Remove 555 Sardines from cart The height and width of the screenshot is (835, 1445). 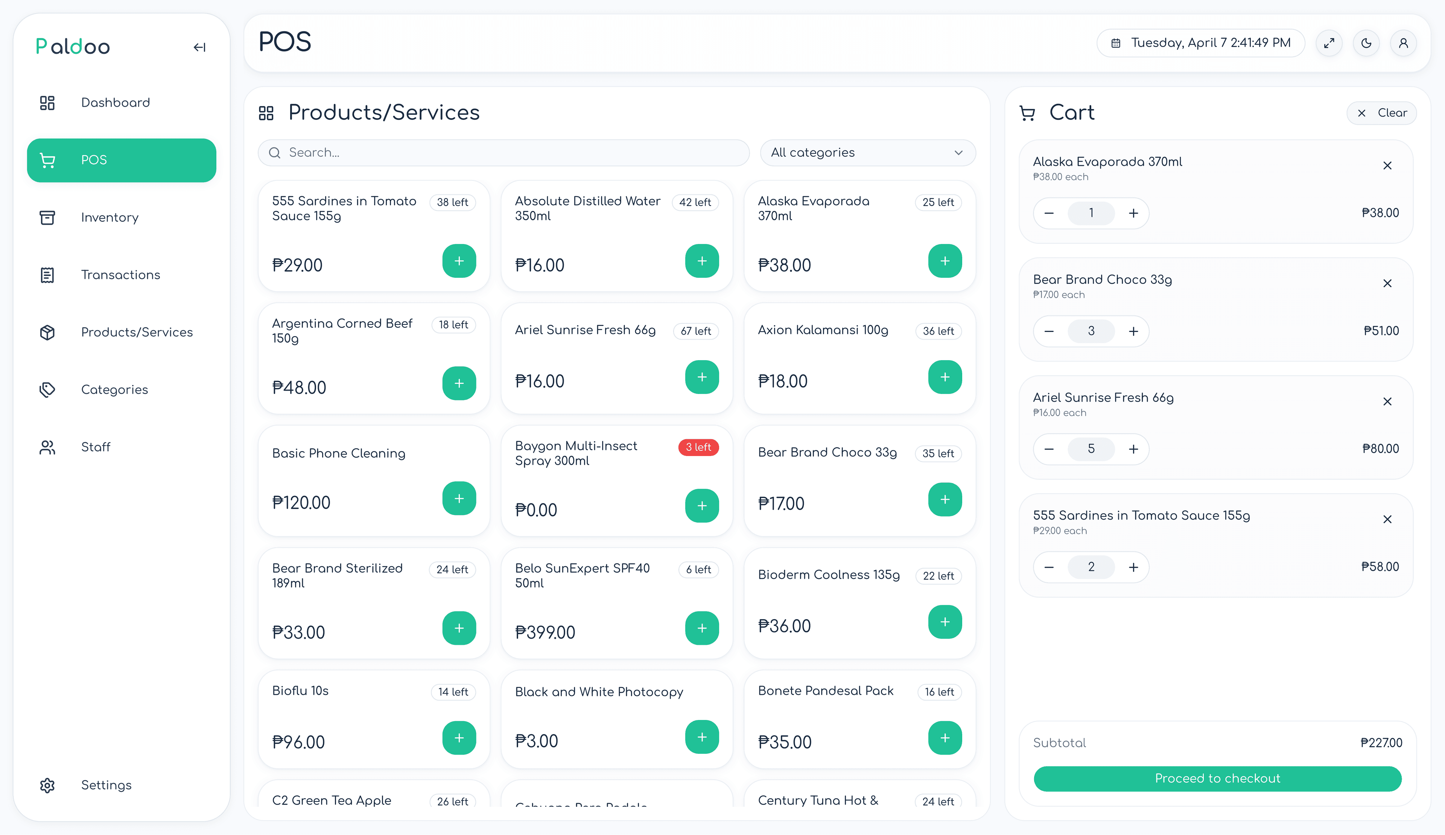pos(1387,520)
